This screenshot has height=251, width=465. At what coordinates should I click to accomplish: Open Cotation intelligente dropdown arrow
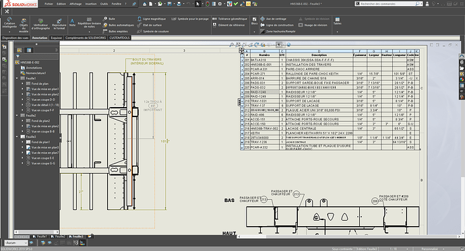(x=9, y=32)
